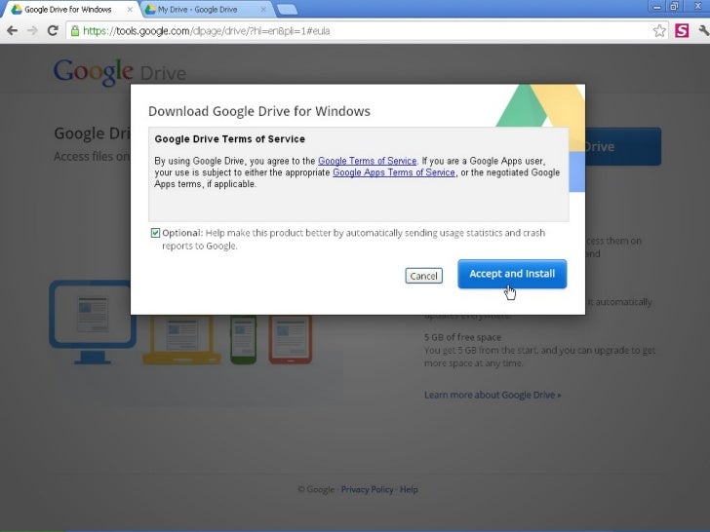Click the Cancel button in the dialog
This screenshot has width=710, height=532.
(x=424, y=276)
